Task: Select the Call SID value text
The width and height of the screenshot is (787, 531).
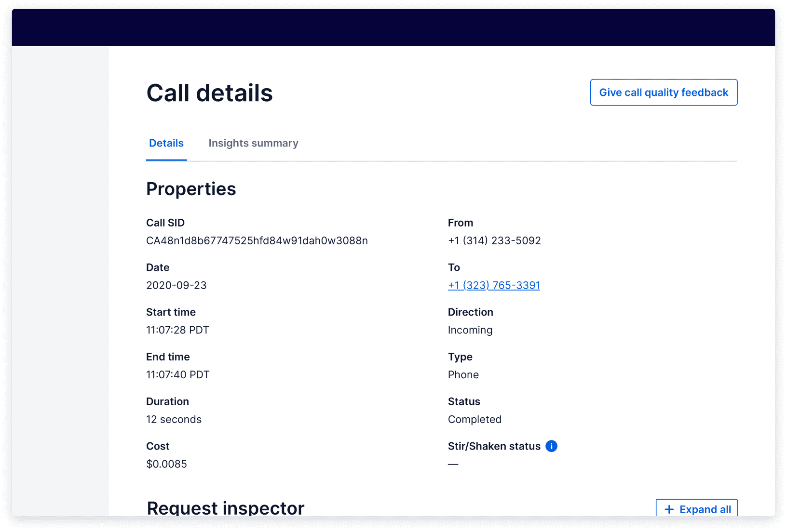Action: 257,240
